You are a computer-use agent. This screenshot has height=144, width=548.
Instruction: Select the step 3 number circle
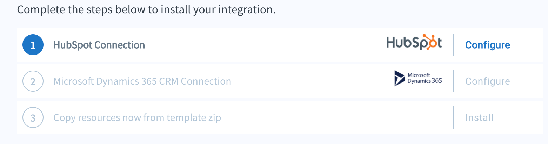tap(33, 117)
